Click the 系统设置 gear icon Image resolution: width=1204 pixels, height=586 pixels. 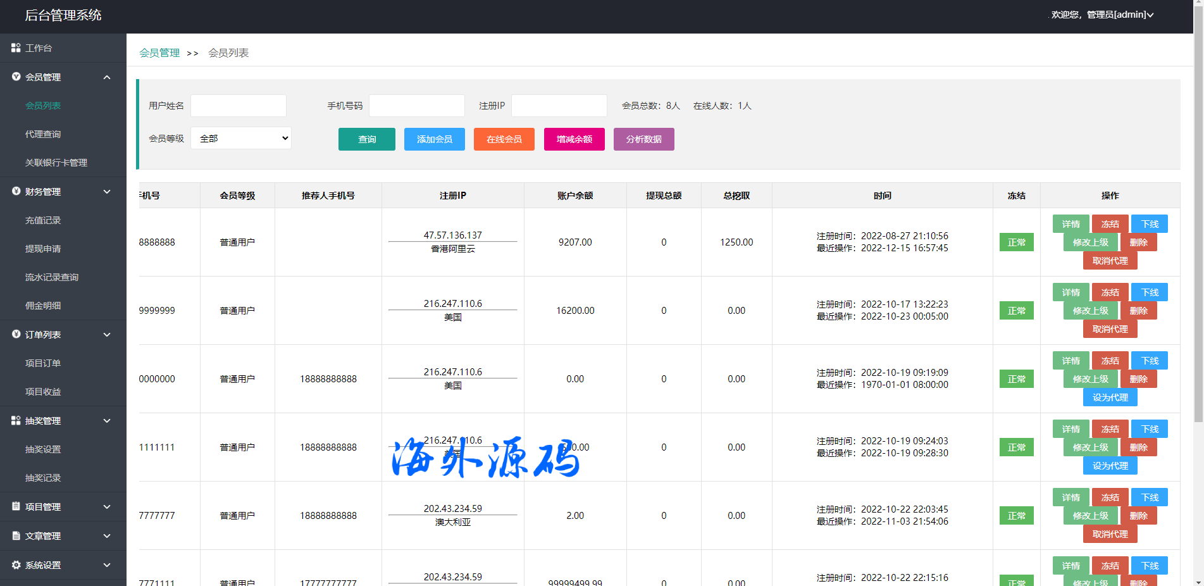coord(16,564)
